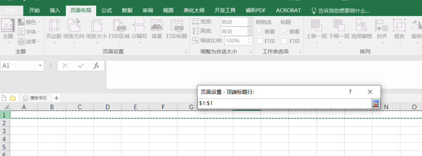Switch to the 开发工具 tab
422x156 pixels.
coord(225,11)
